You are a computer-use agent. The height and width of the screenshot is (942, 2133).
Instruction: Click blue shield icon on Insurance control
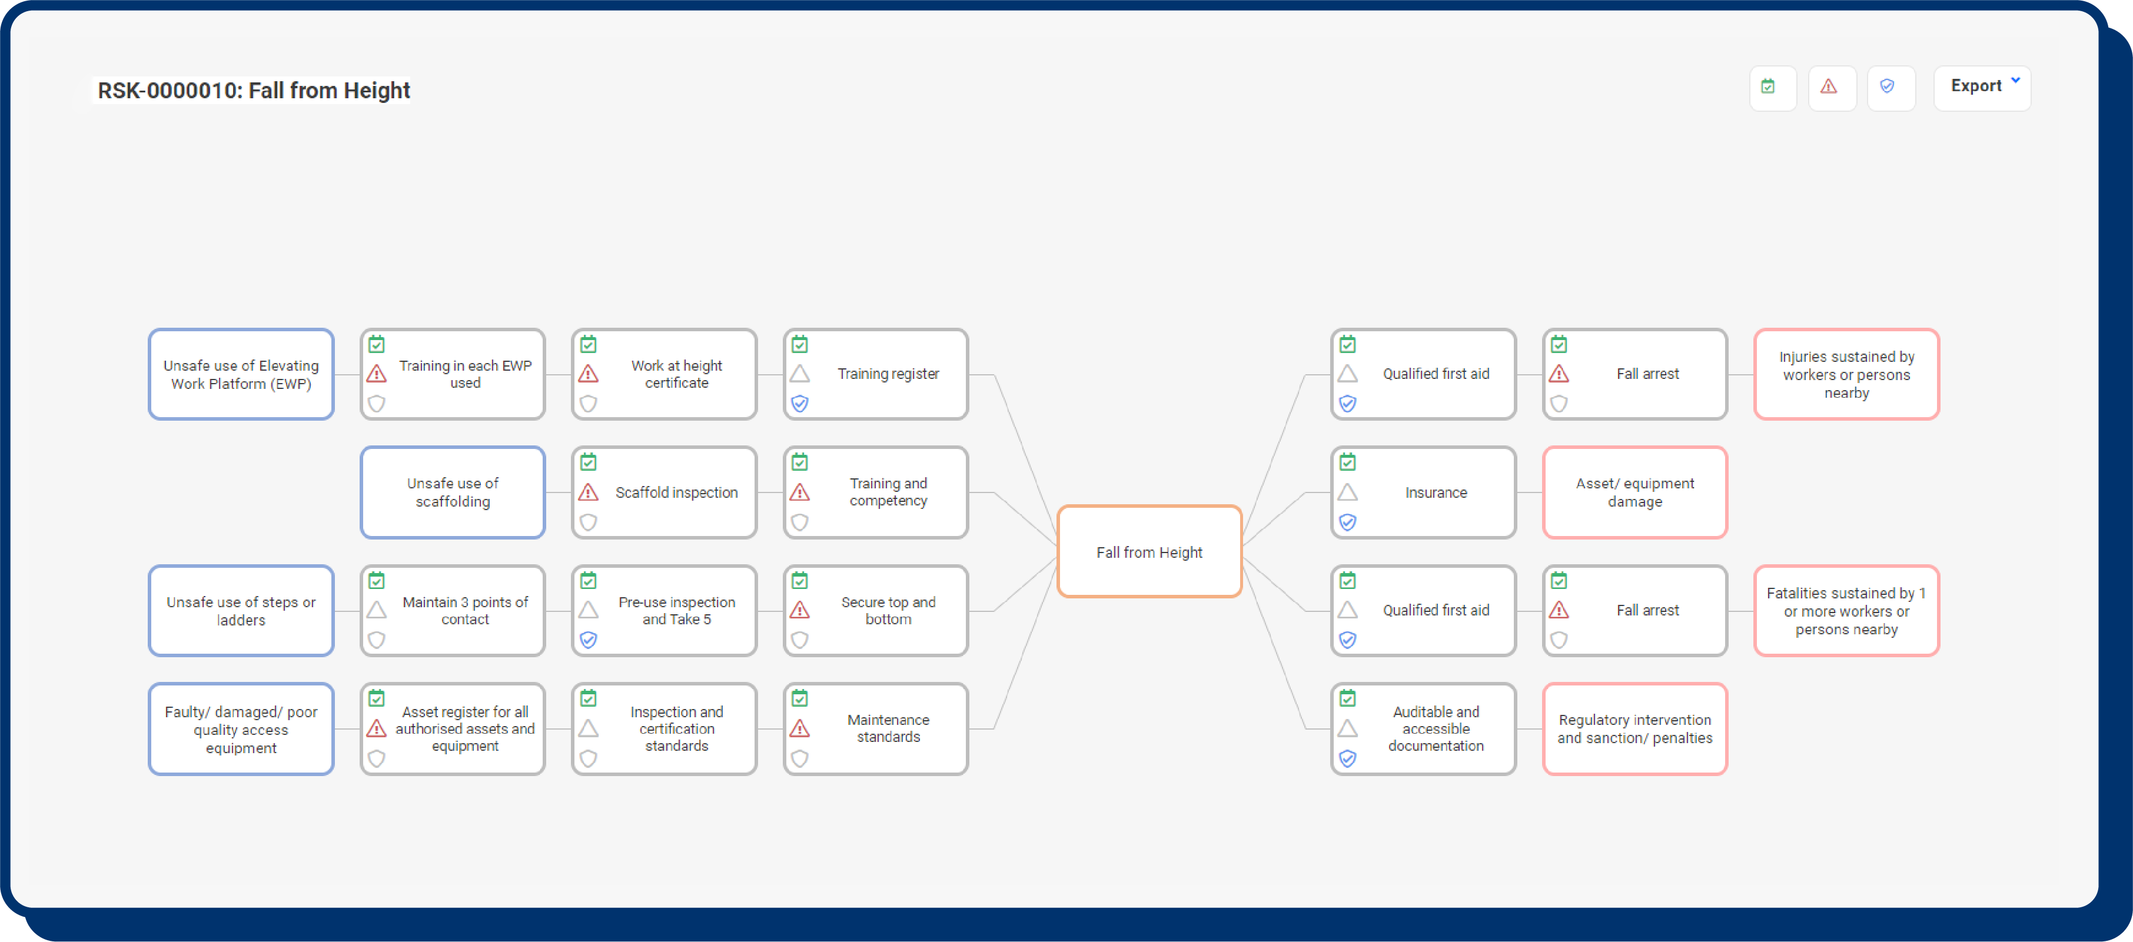click(1348, 521)
